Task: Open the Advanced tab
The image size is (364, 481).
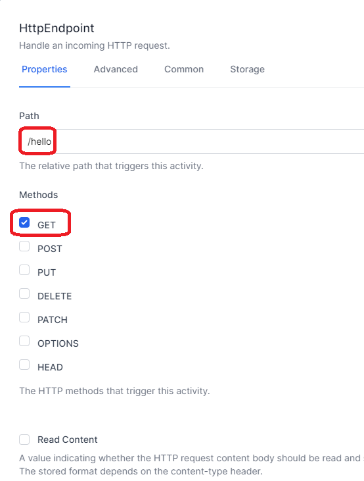Action: 116,69
